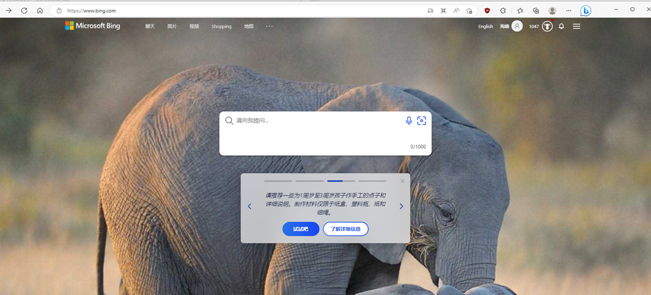The width and height of the screenshot is (651, 295).
Task: Show previous suggestion with left chevron
Action: coord(249,206)
